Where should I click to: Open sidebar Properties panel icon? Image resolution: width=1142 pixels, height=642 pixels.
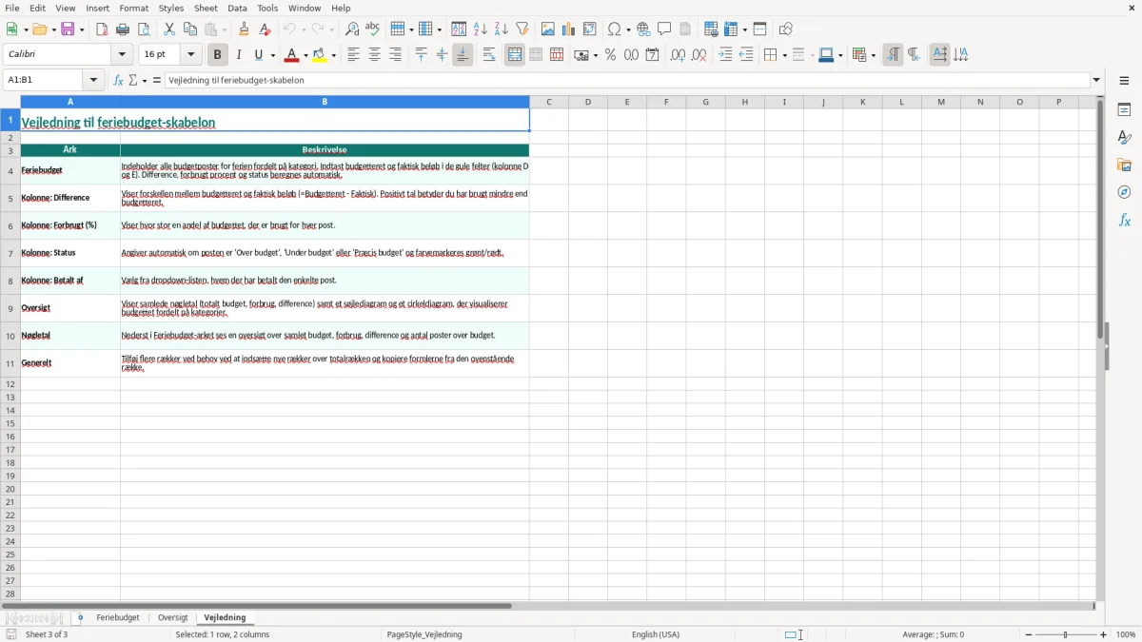[x=1124, y=109]
